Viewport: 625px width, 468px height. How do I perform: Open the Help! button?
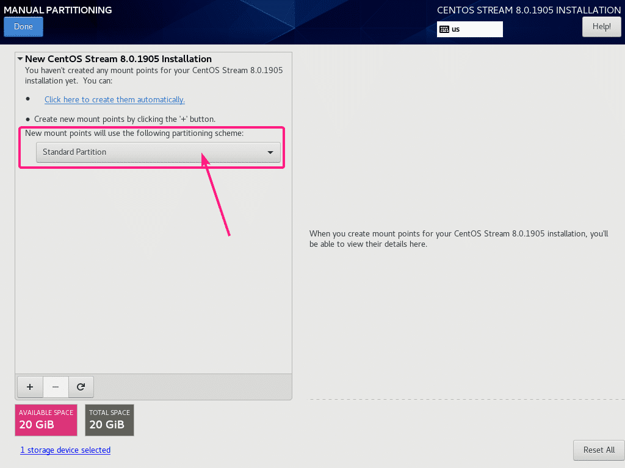click(x=601, y=27)
